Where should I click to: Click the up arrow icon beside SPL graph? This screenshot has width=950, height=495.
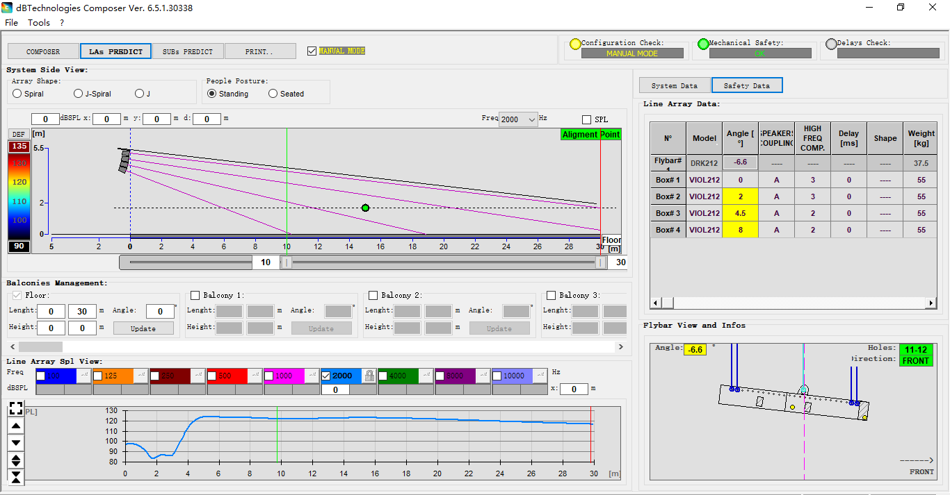click(16, 426)
